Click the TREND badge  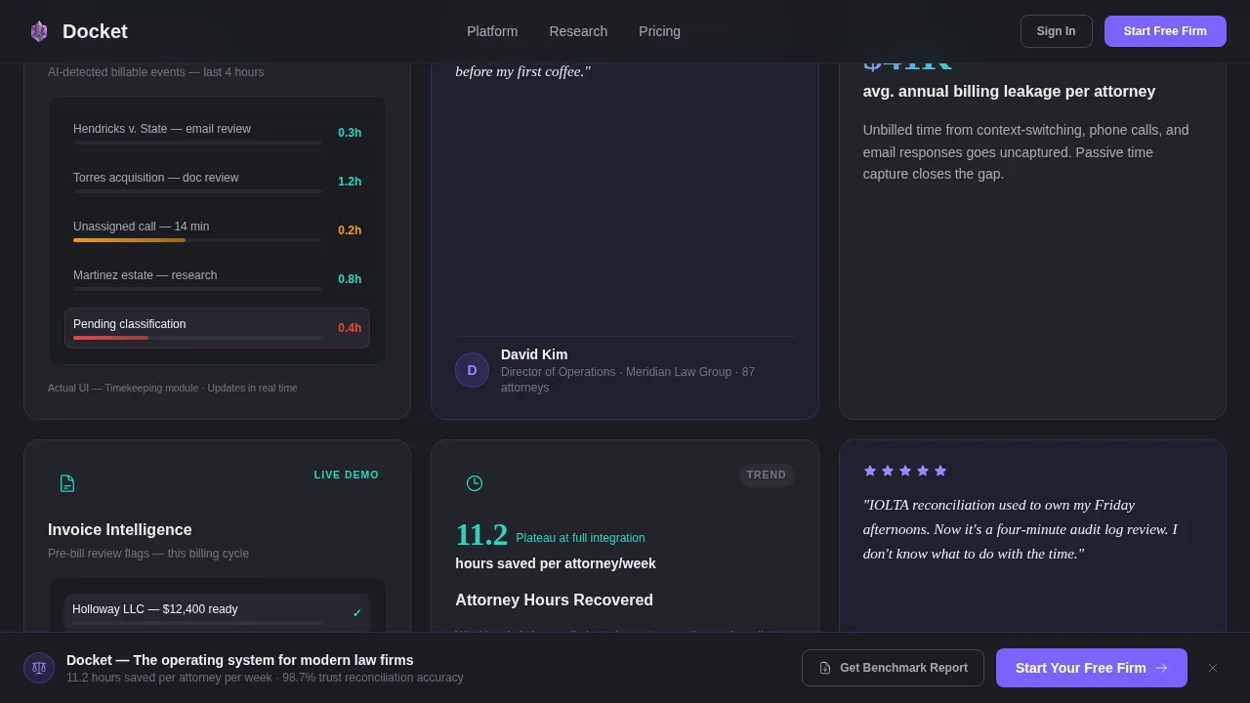[x=767, y=475]
